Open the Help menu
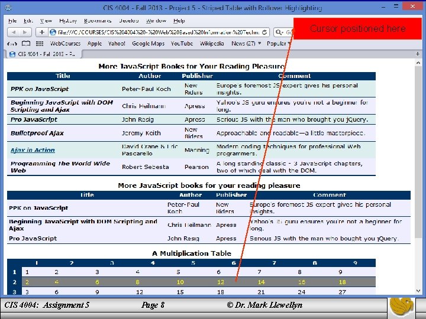 click(179, 21)
